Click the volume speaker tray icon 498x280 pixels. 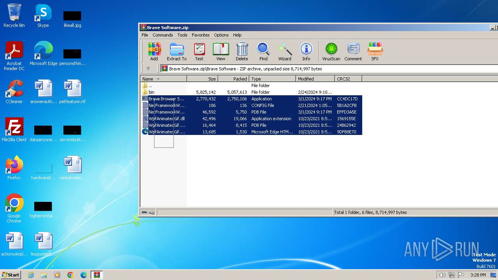(442, 275)
